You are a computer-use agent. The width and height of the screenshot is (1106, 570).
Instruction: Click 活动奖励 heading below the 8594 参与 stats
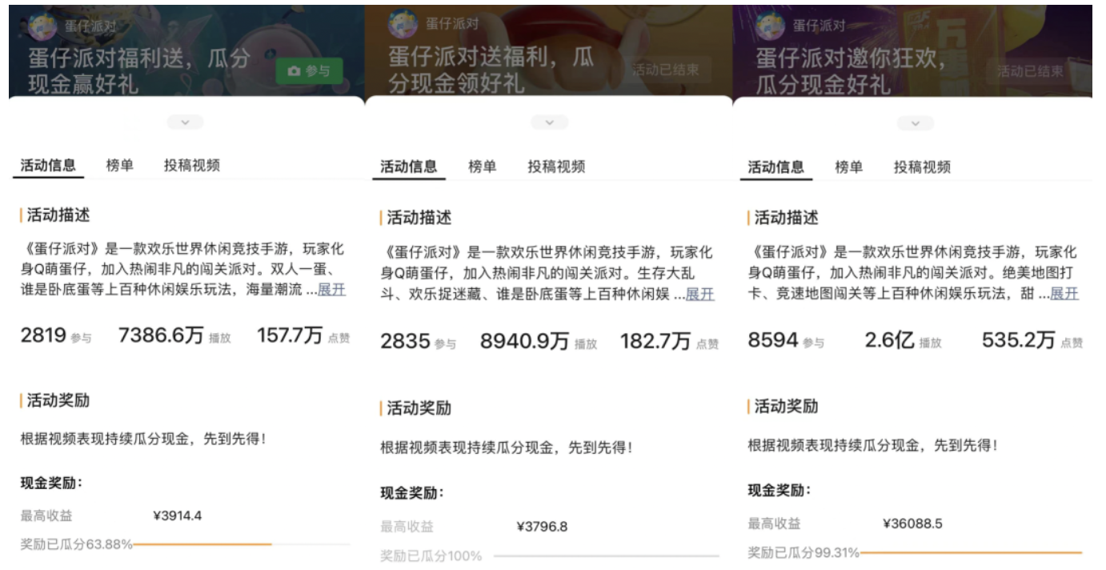785,406
